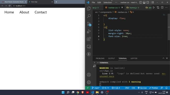170x95 pixels.
Task: Open the About link in the browser page
Action: 24,12
